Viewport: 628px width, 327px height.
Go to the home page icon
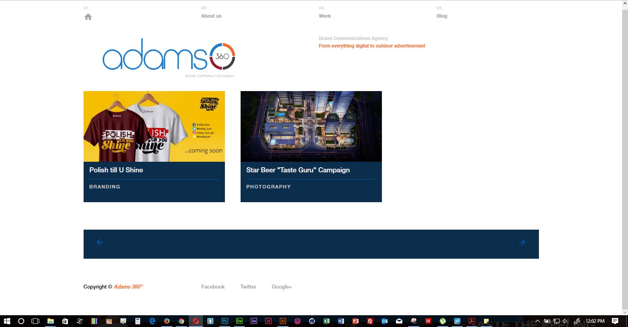88,17
